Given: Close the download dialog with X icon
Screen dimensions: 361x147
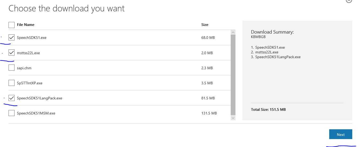Looking at the screenshot, I should point(349,1).
